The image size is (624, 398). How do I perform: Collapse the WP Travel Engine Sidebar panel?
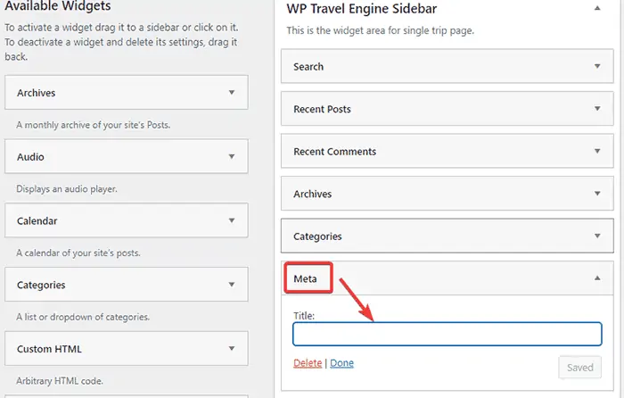[596, 9]
